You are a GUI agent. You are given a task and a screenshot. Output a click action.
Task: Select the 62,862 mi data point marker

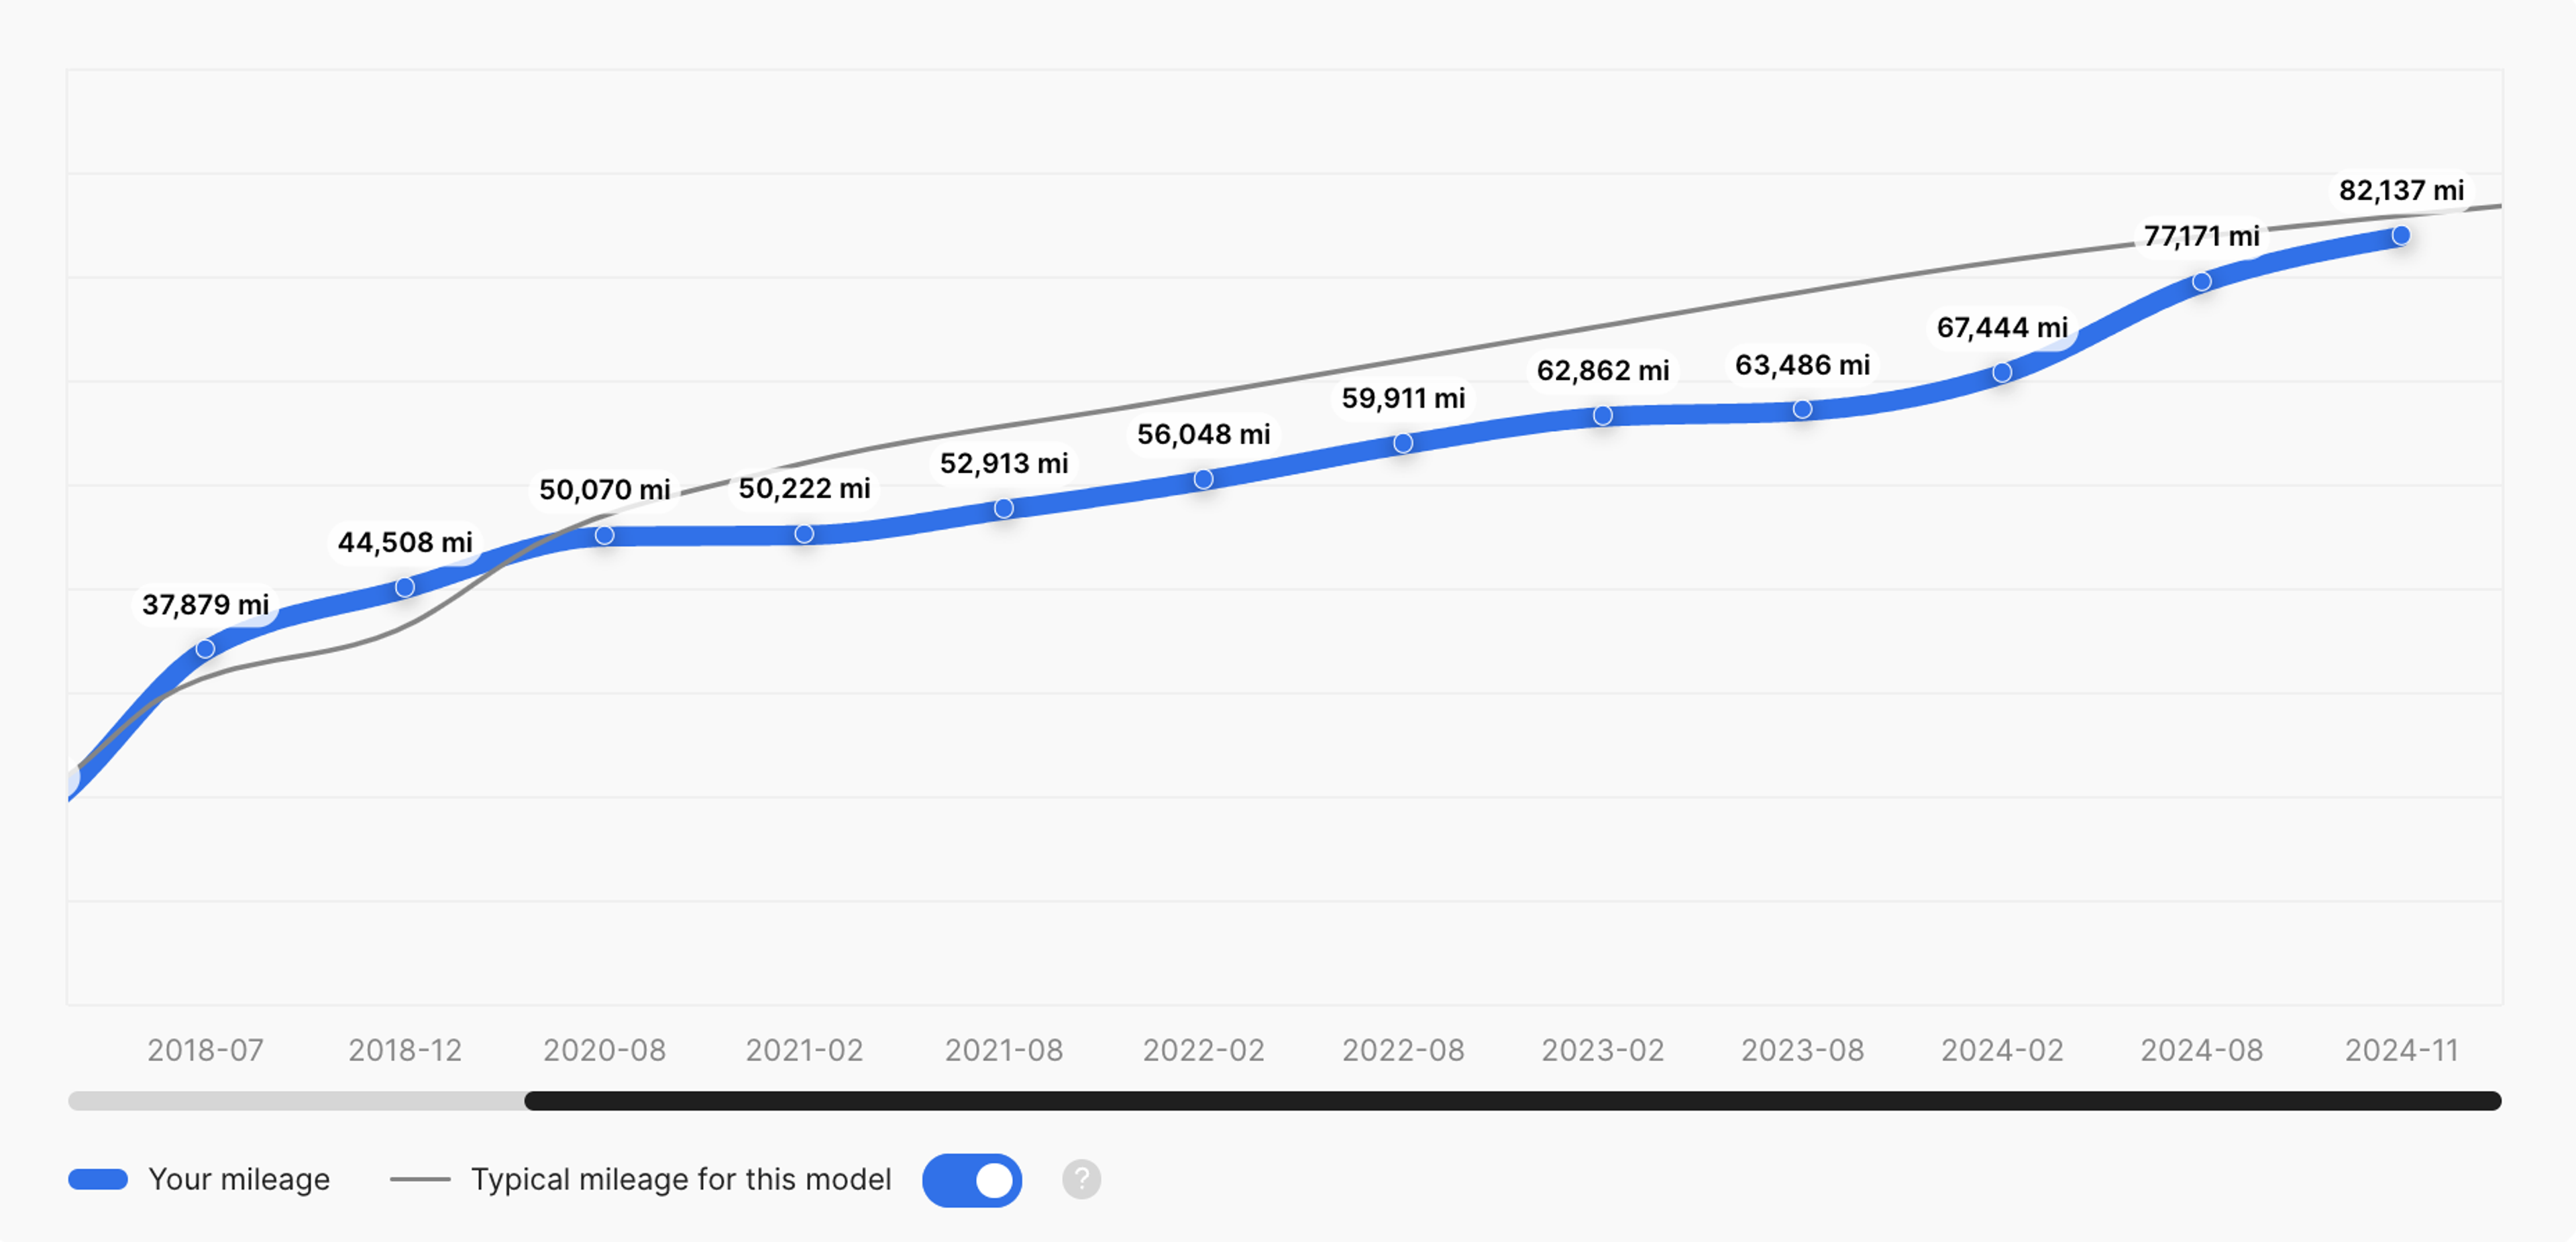coord(1603,415)
